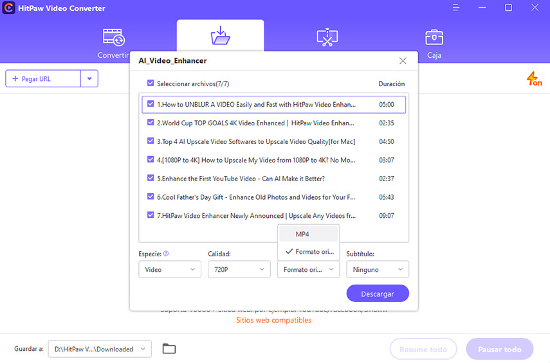Screen dimensions: 550x363
Task: Open the save folder icon
Action: (169, 349)
